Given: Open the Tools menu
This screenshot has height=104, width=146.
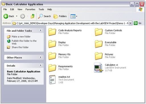Looking at the screenshot, I should (41, 9).
